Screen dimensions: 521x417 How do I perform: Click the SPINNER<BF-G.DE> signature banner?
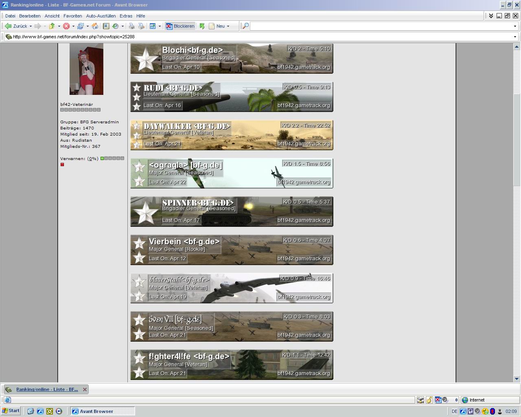(x=232, y=211)
